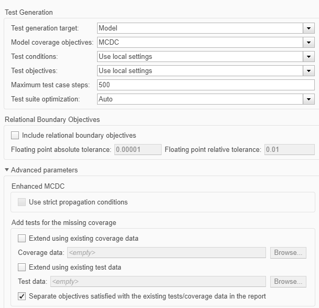Click Browse button for Test data
The height and width of the screenshot is (308, 319).
coord(288,282)
